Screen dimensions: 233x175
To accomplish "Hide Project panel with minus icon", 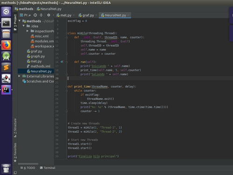I will coord(53,15).
